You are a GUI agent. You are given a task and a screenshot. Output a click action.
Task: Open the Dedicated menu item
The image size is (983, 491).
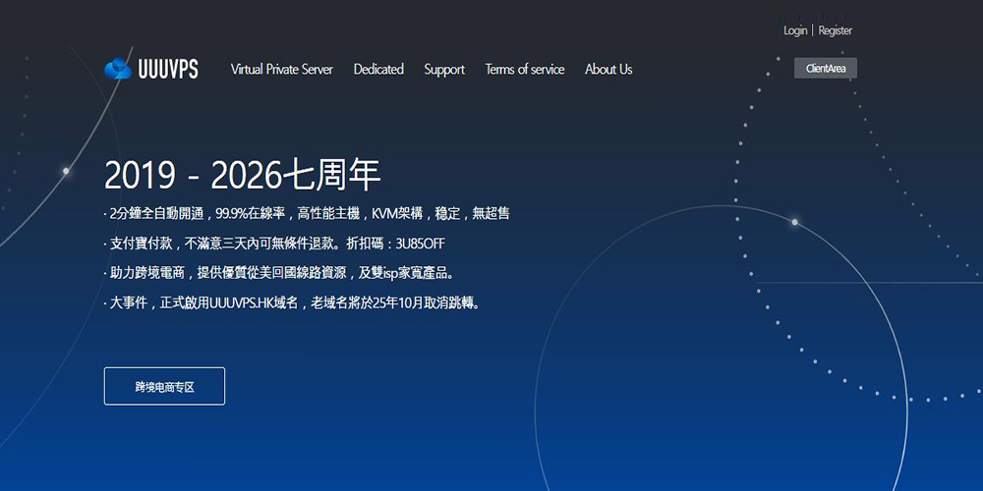pos(378,69)
